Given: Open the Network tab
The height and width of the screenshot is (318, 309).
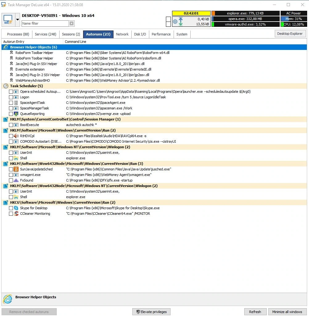Looking at the screenshot, I should (x=122, y=34).
